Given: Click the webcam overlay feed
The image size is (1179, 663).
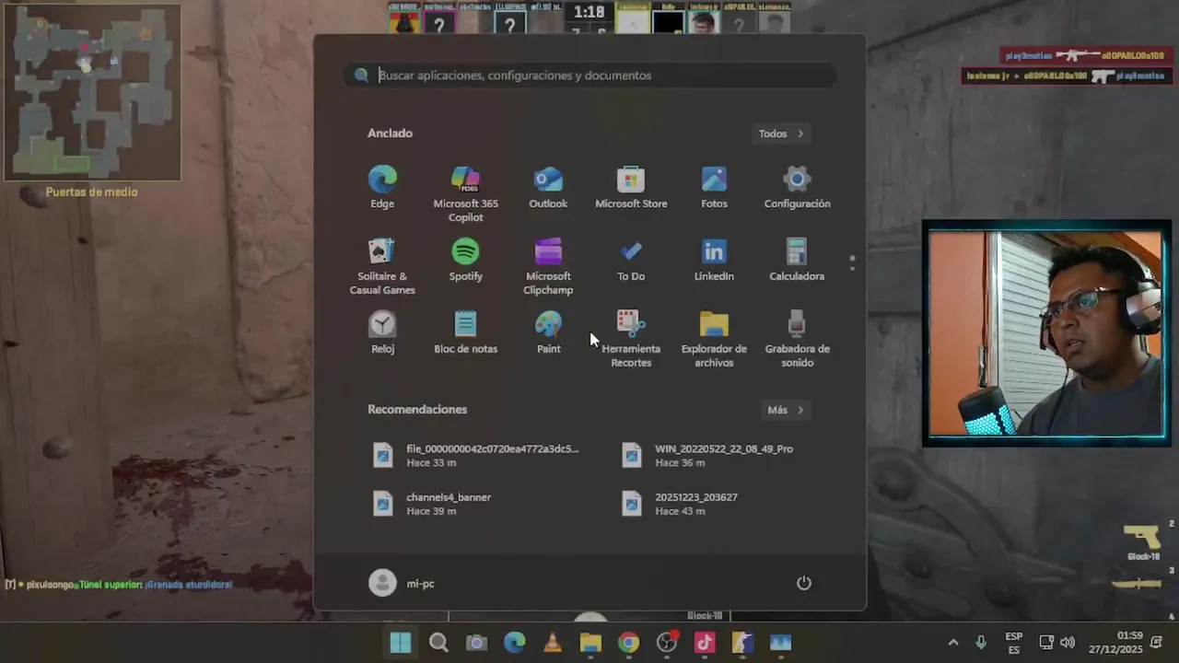Looking at the screenshot, I should (1045, 332).
